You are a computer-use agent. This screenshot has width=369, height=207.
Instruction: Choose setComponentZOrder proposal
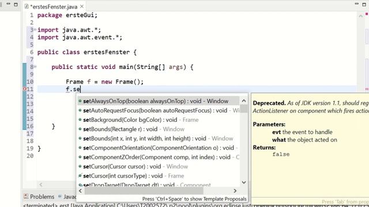coord(159,157)
